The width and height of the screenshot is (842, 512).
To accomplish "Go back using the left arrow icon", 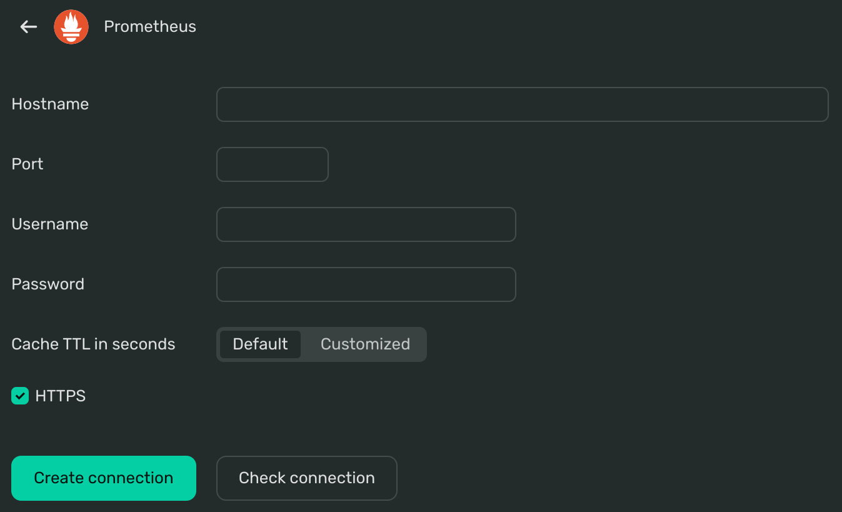I will pos(29,27).
